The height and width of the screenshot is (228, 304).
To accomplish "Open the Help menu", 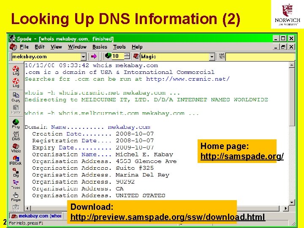I will click(137, 47).
